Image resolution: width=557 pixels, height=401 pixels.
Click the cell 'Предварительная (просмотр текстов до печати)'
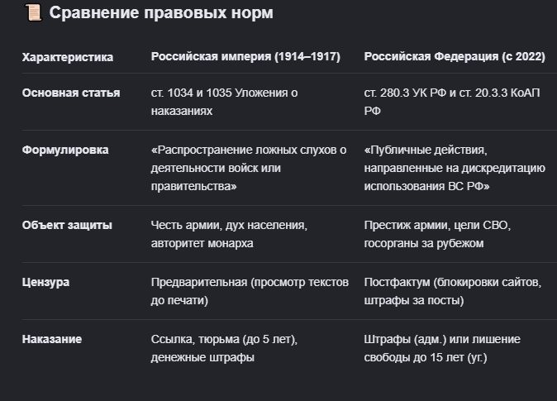250,291
